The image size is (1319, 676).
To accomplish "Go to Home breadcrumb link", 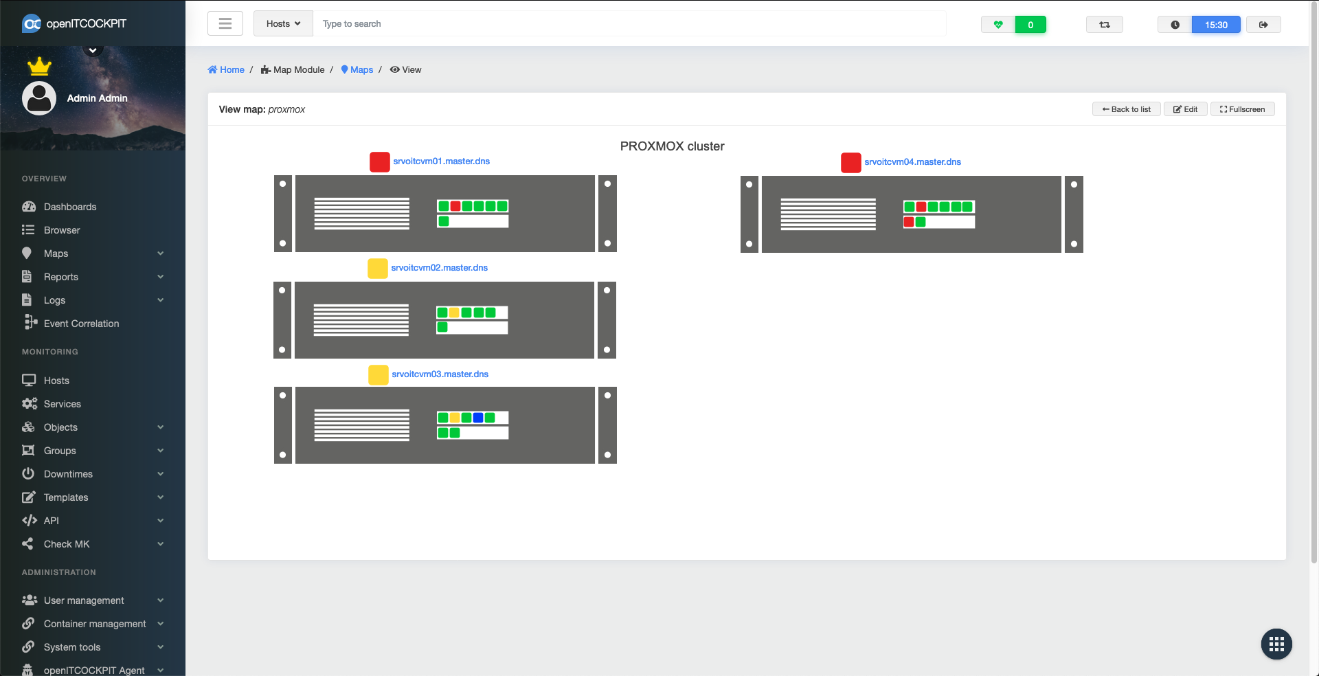I will point(226,69).
